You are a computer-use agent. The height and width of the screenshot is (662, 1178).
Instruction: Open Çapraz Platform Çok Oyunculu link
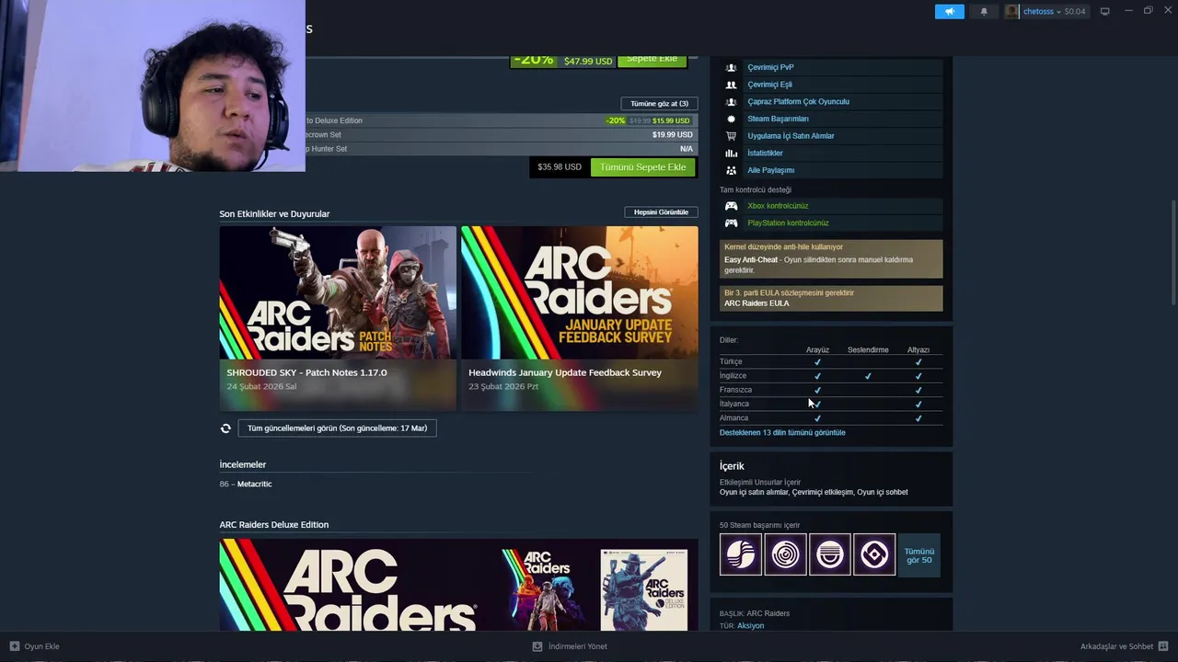pyautogui.click(x=798, y=102)
